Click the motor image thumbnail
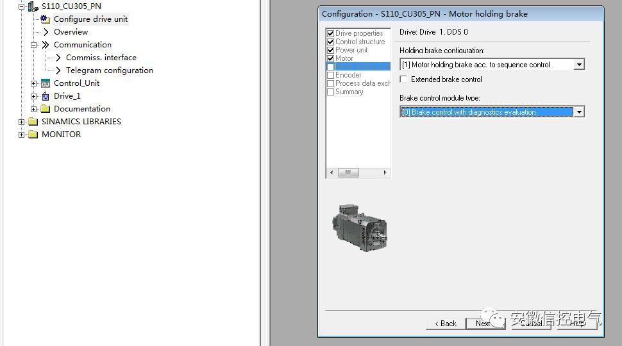The width and height of the screenshot is (622, 346). [359, 227]
